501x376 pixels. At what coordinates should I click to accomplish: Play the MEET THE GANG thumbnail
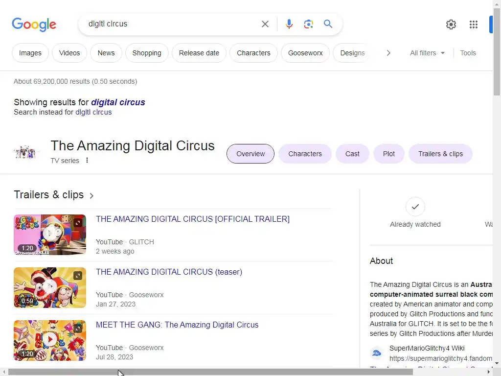pos(50,340)
